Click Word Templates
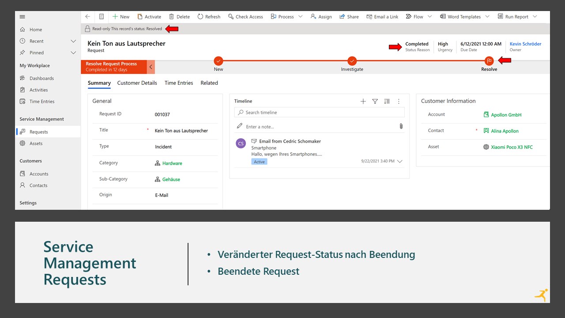 point(460,17)
